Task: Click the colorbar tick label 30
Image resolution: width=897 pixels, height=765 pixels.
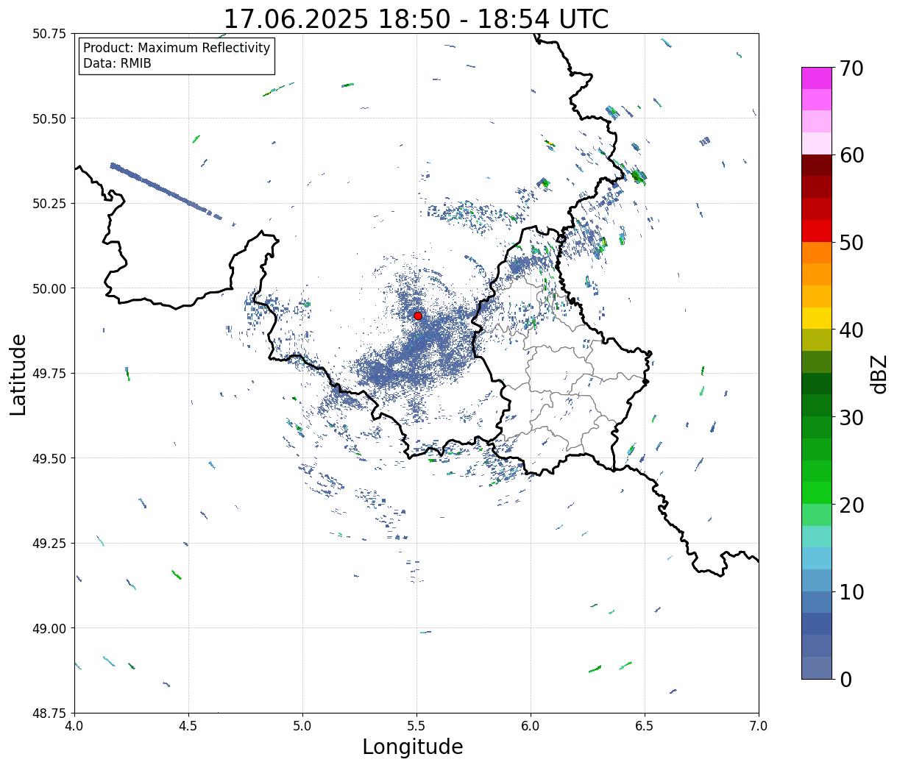Action: [851, 417]
